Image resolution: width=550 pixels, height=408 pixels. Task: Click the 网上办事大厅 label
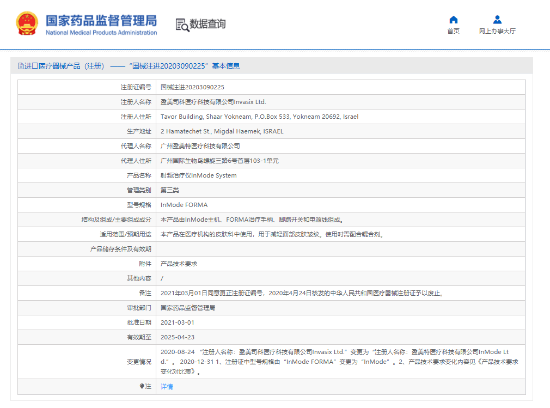point(497,31)
